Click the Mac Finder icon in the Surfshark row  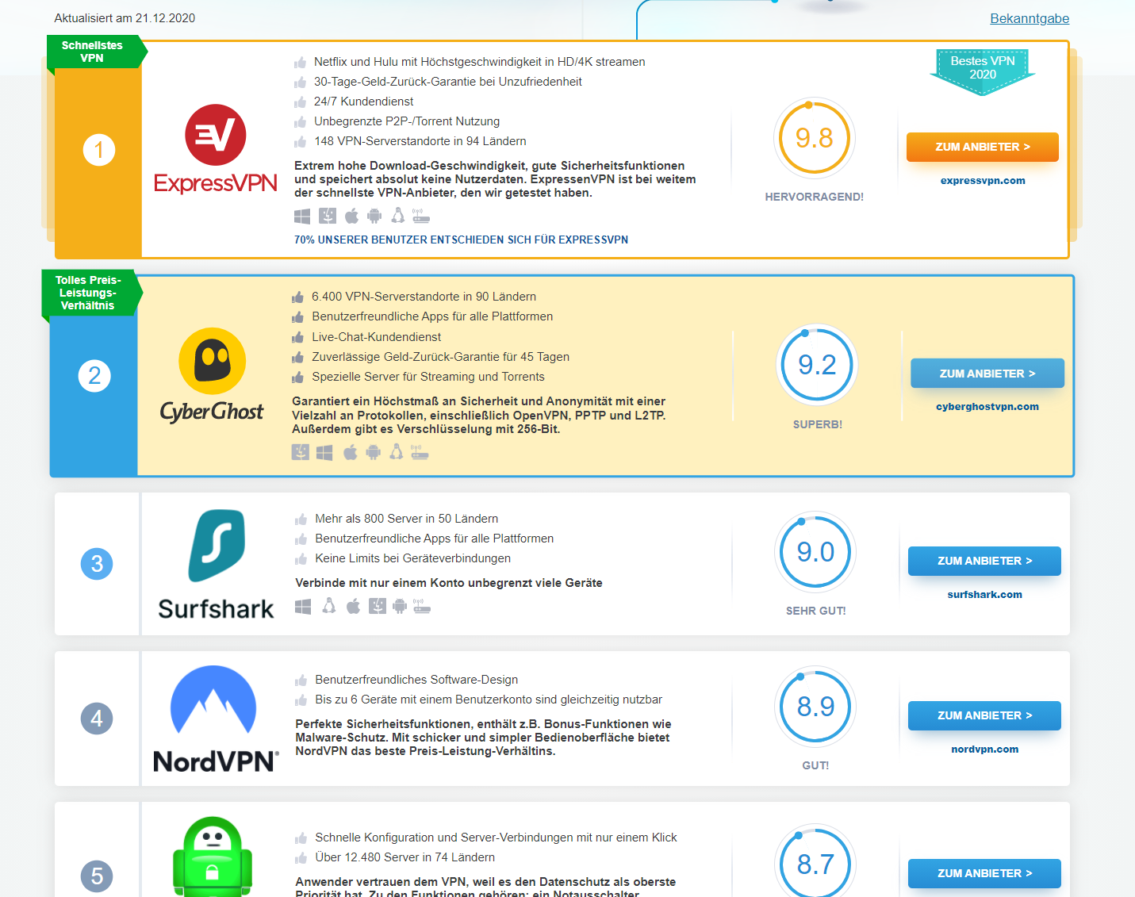[378, 606]
